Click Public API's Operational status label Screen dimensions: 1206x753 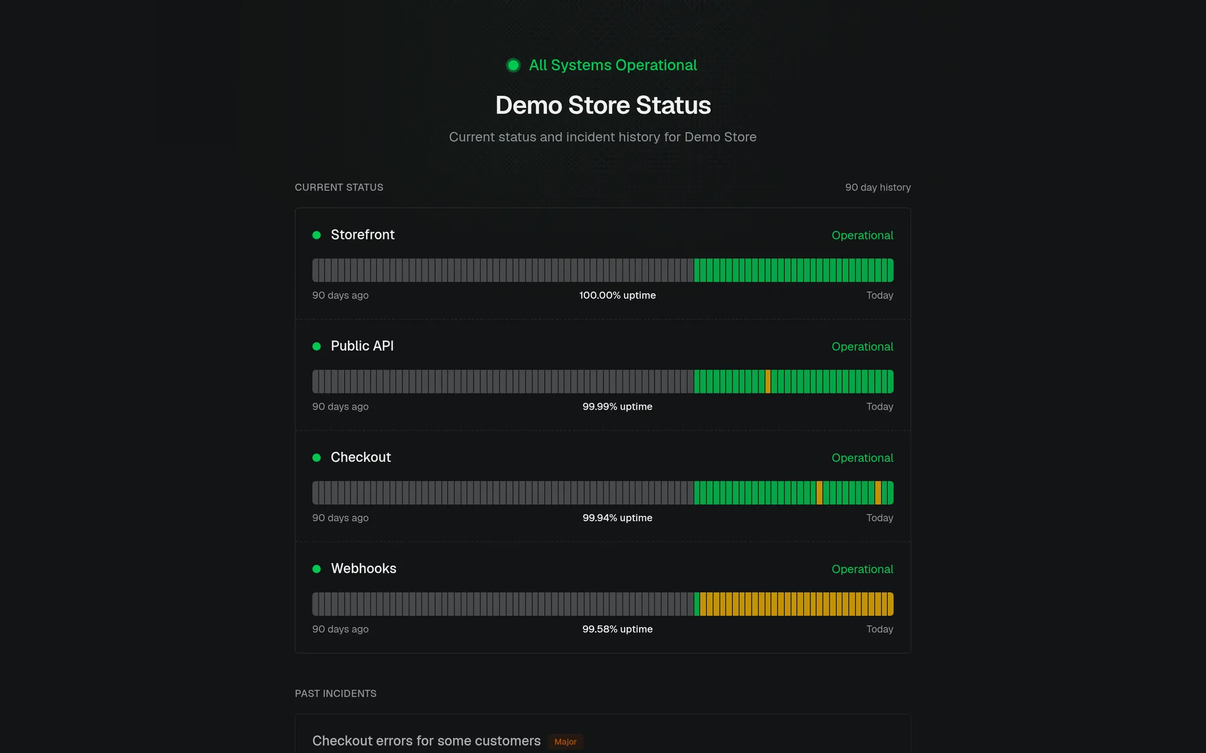[x=862, y=347]
